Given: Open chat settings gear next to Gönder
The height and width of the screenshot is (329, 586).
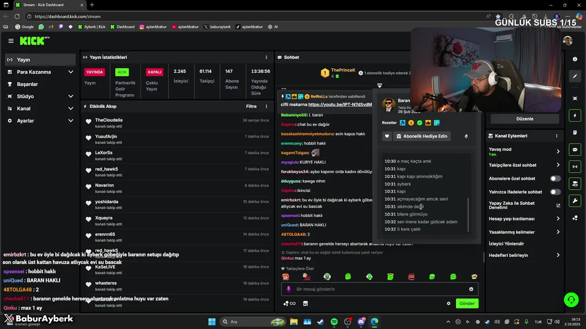Looking at the screenshot, I should click(449, 303).
